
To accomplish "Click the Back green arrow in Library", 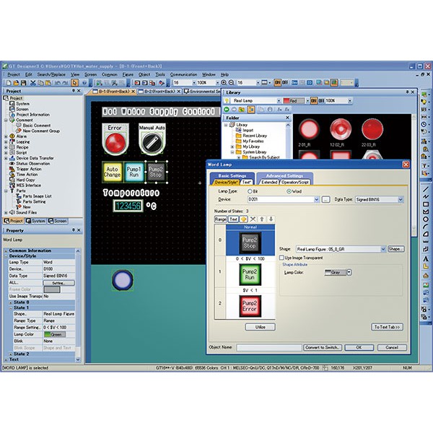I will [227, 110].
